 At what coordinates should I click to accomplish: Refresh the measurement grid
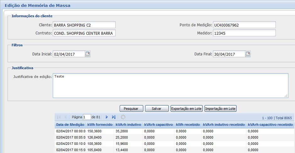click(x=123, y=117)
